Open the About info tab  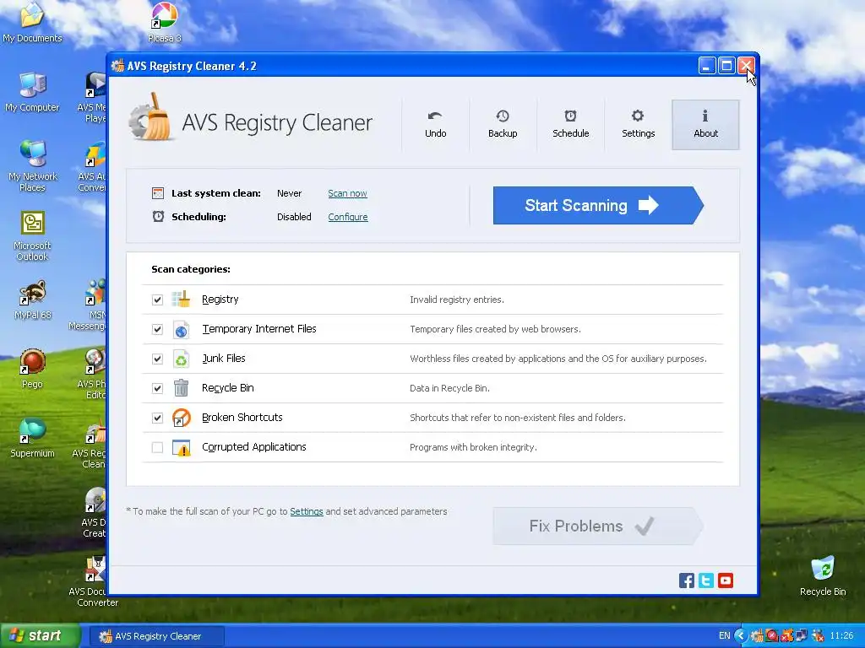[x=705, y=125]
